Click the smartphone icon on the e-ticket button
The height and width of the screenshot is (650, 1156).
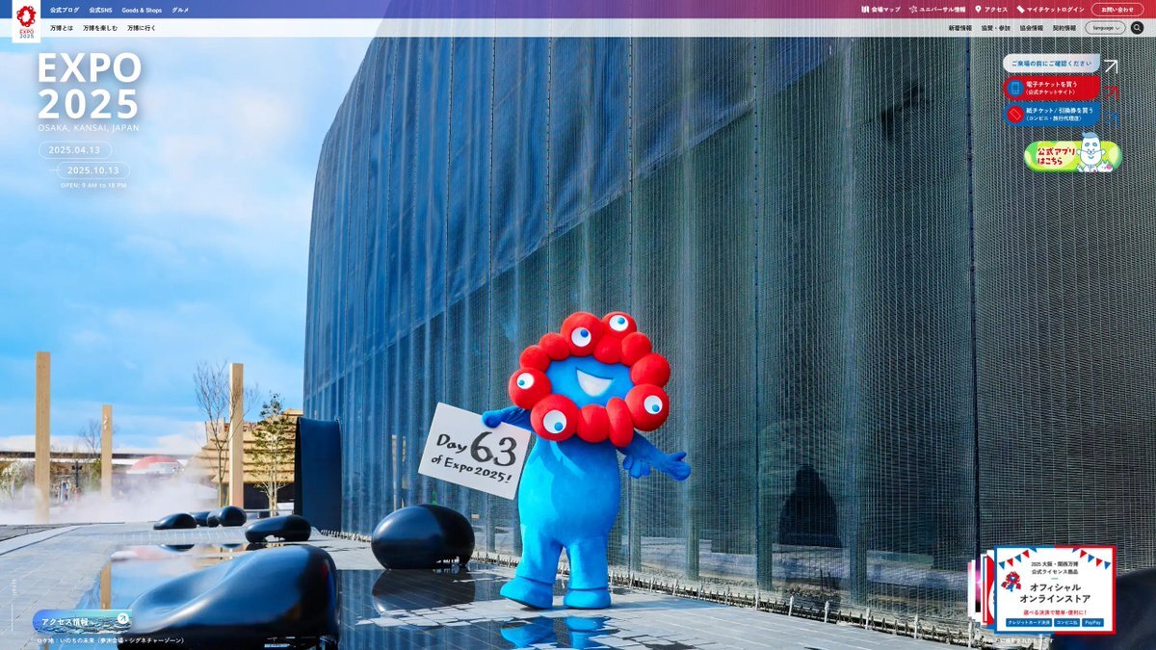click(1014, 89)
